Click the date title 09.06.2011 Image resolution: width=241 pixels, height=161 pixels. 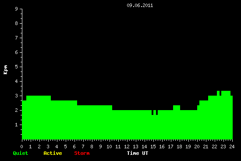(140, 5)
